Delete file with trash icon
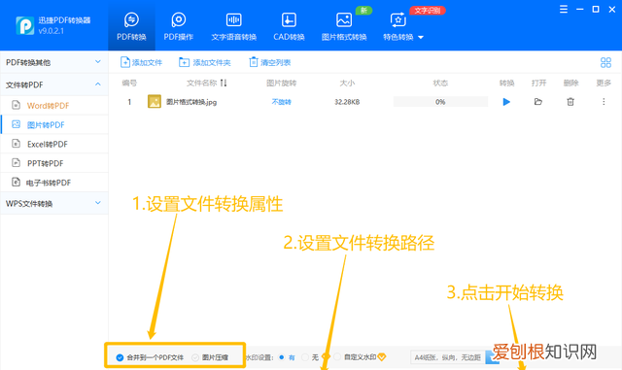Screen dimensions: 622x370 pyautogui.click(x=570, y=102)
